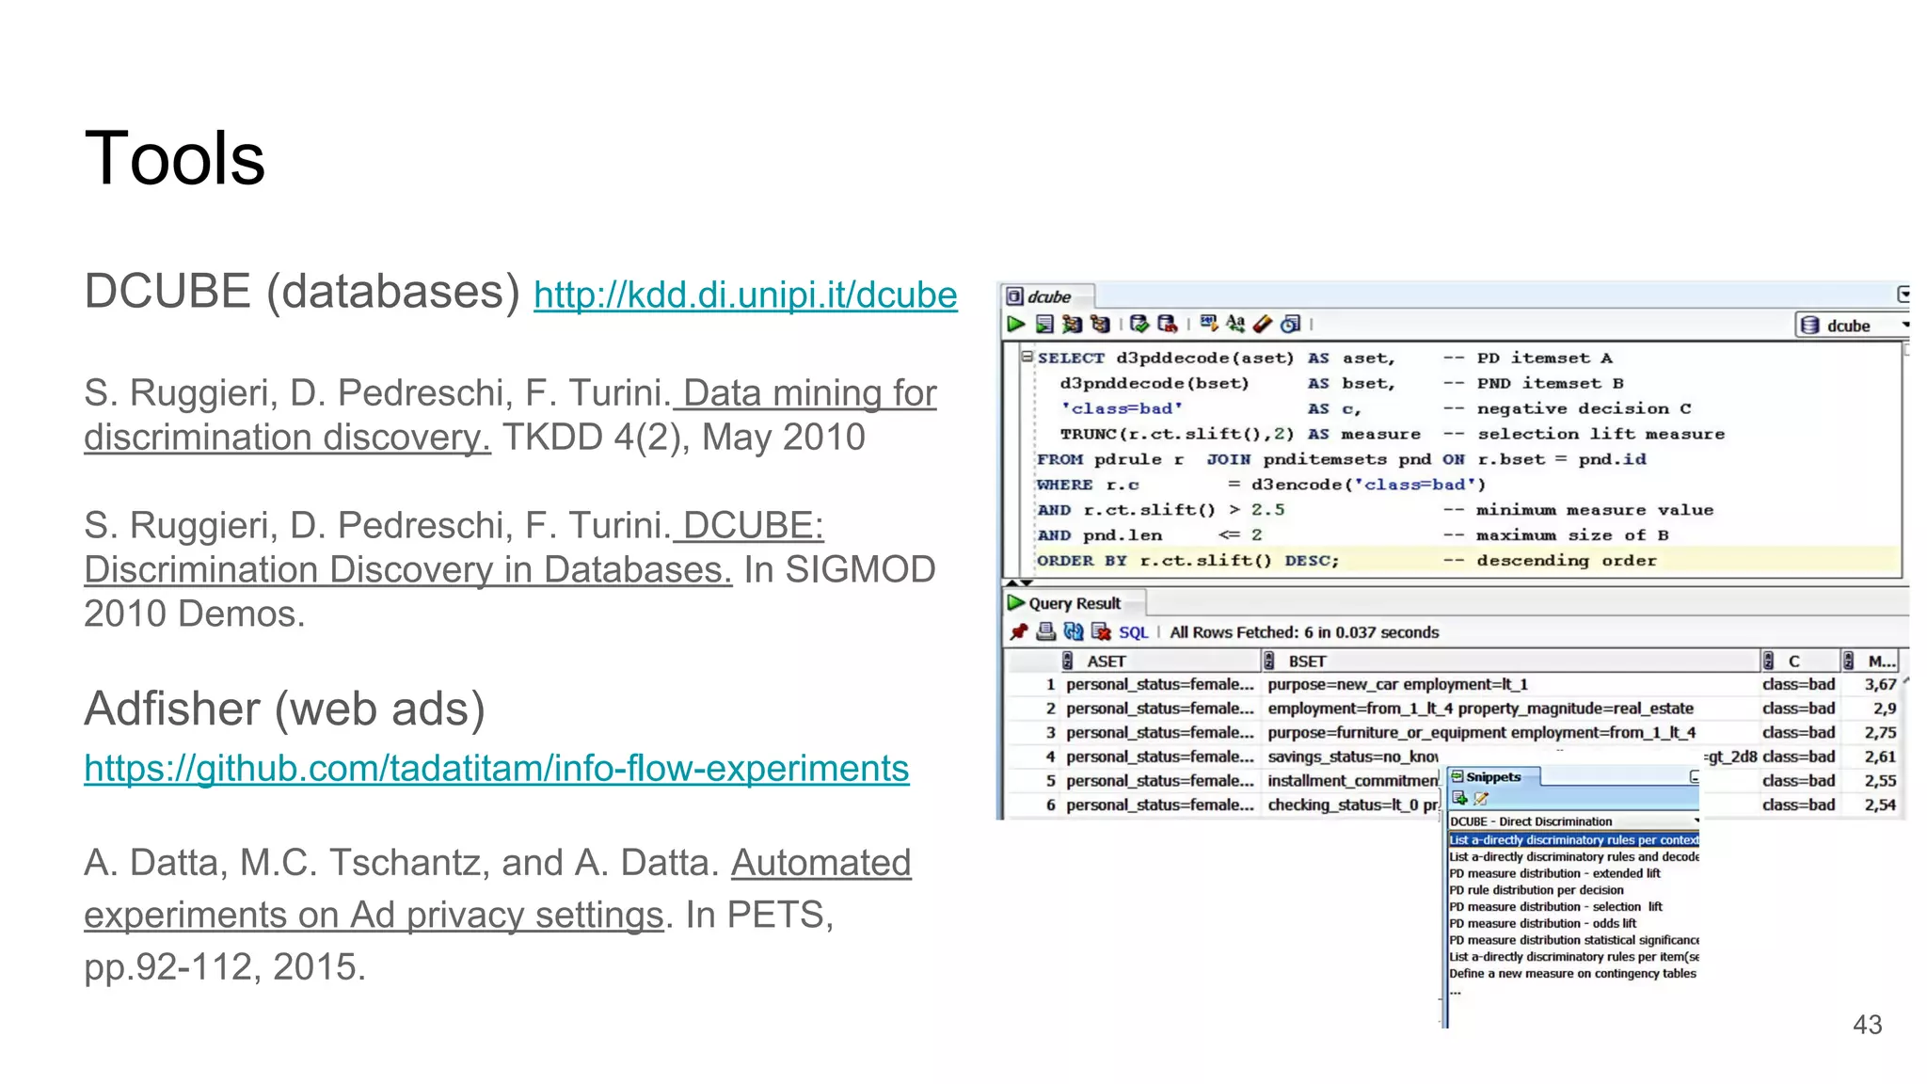Click the Clear eraser icon
This screenshot has width=1927, height=1084.
(x=1263, y=325)
